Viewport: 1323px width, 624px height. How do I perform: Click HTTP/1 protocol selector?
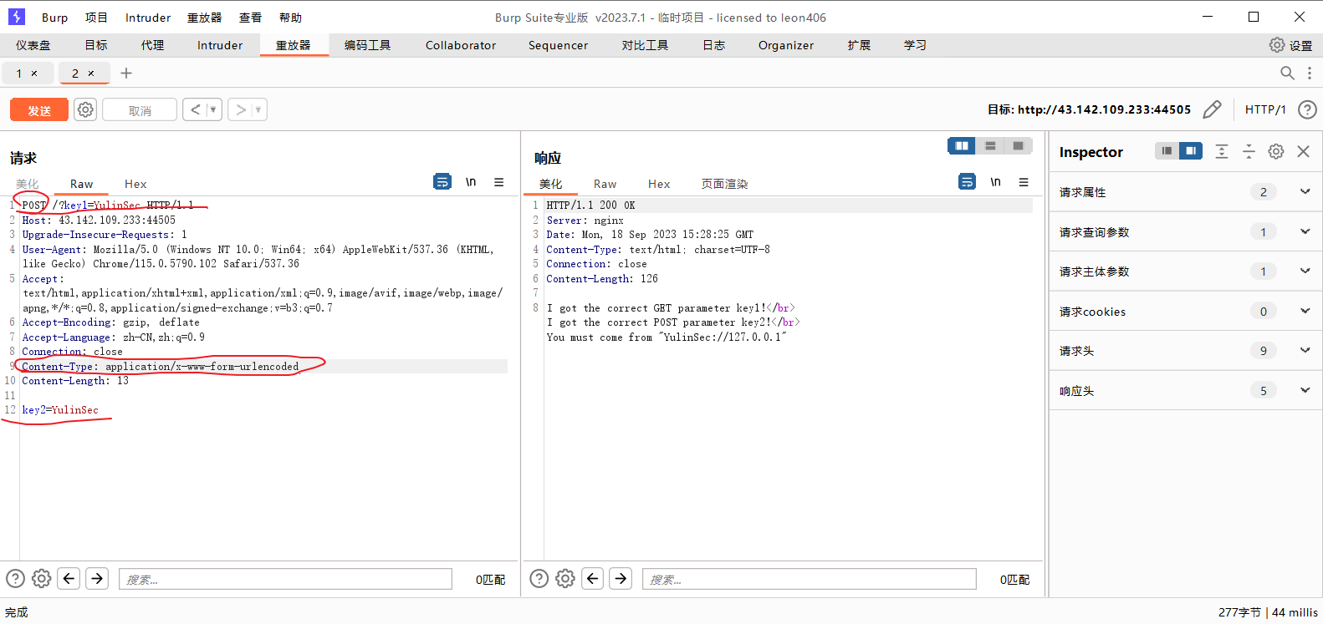tap(1265, 109)
